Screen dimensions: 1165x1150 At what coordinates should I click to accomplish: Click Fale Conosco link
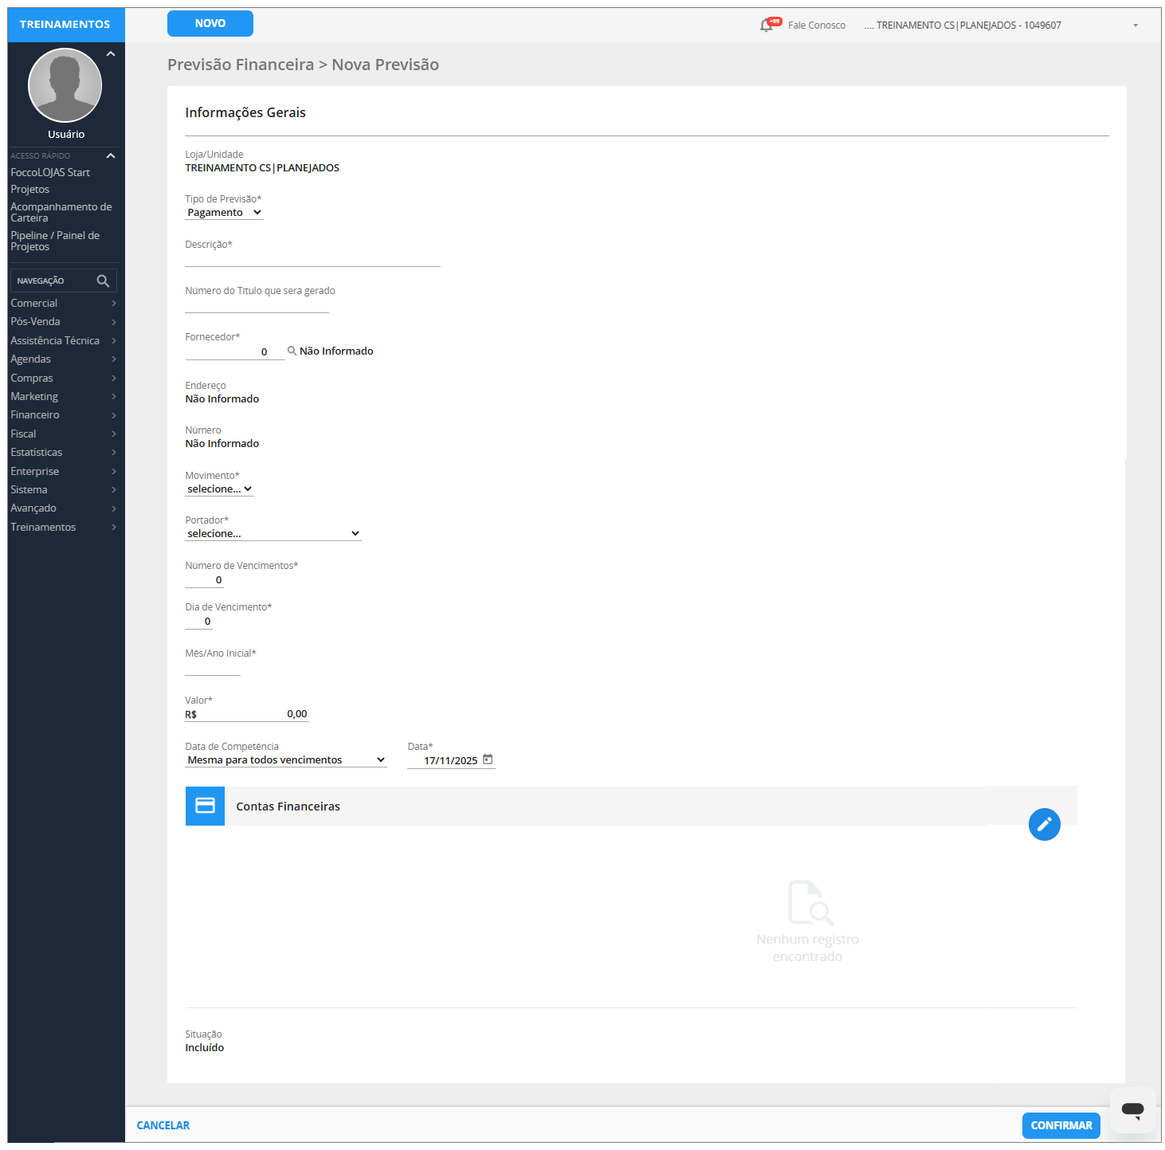[x=817, y=26]
